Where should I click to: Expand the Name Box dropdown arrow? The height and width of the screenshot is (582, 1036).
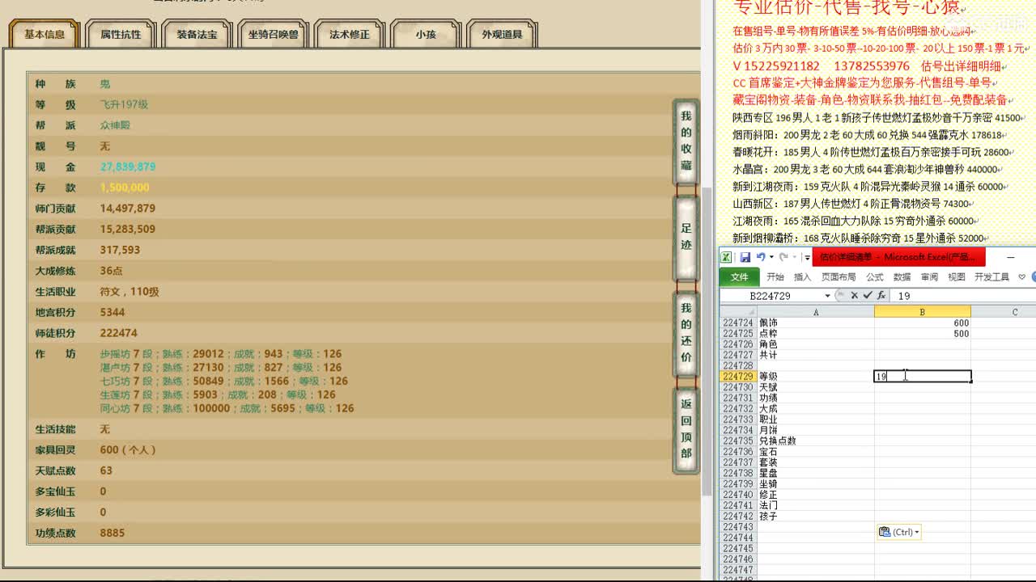coord(827,296)
